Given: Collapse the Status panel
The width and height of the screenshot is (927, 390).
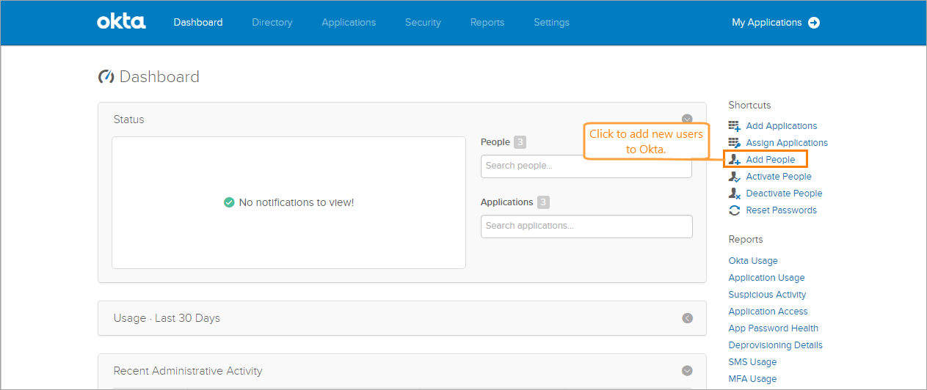Looking at the screenshot, I should tap(687, 119).
